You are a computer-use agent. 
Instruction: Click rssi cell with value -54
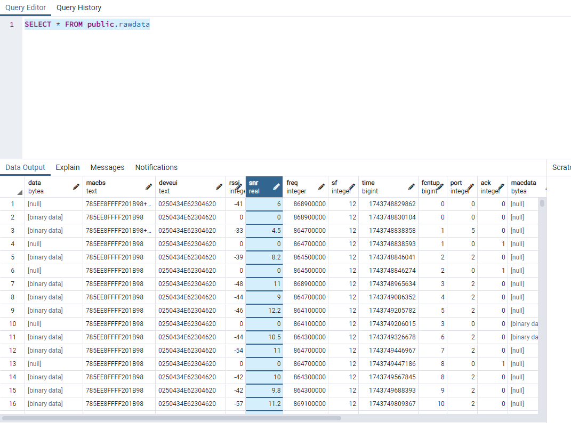(236, 350)
